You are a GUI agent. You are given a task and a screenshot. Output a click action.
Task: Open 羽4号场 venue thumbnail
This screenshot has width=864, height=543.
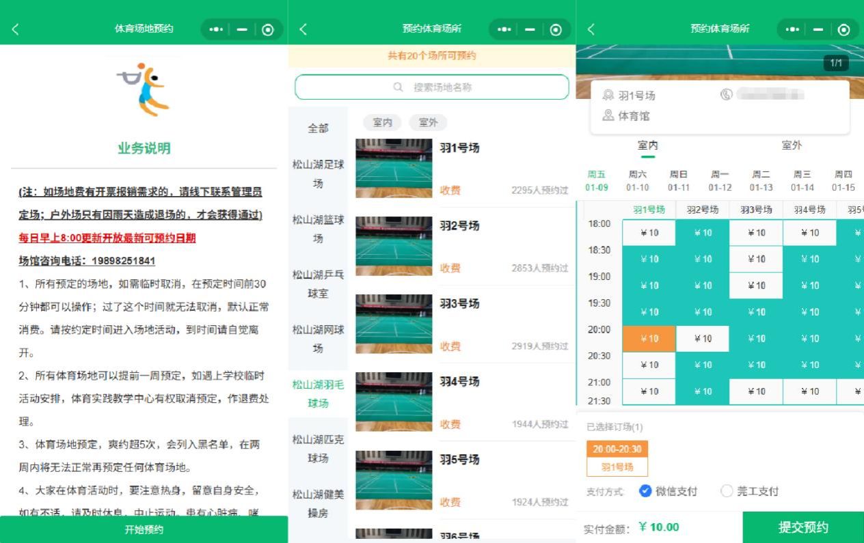394,402
